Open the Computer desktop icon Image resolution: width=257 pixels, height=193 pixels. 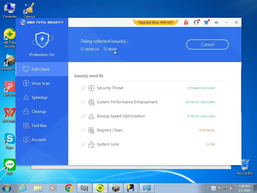(x=10, y=10)
